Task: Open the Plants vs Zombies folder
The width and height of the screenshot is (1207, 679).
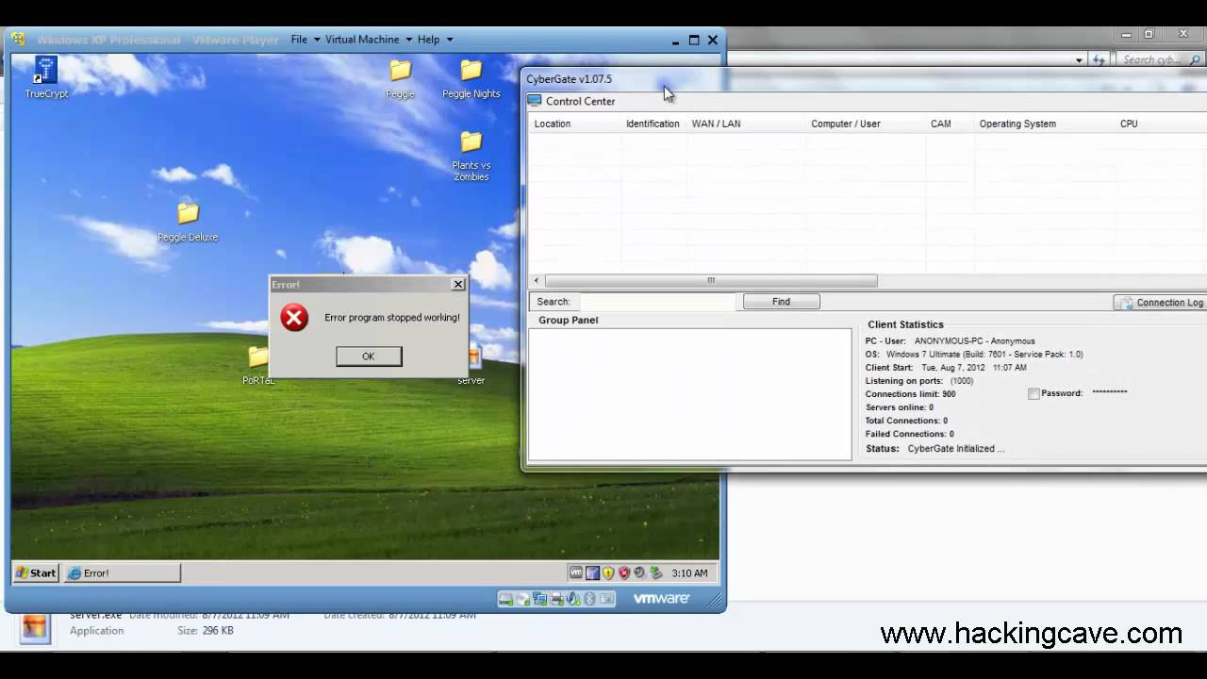Action: pos(471,156)
